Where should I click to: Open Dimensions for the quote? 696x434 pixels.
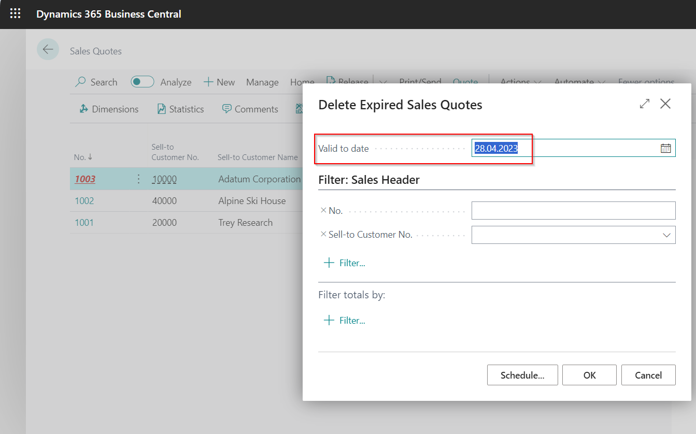109,109
